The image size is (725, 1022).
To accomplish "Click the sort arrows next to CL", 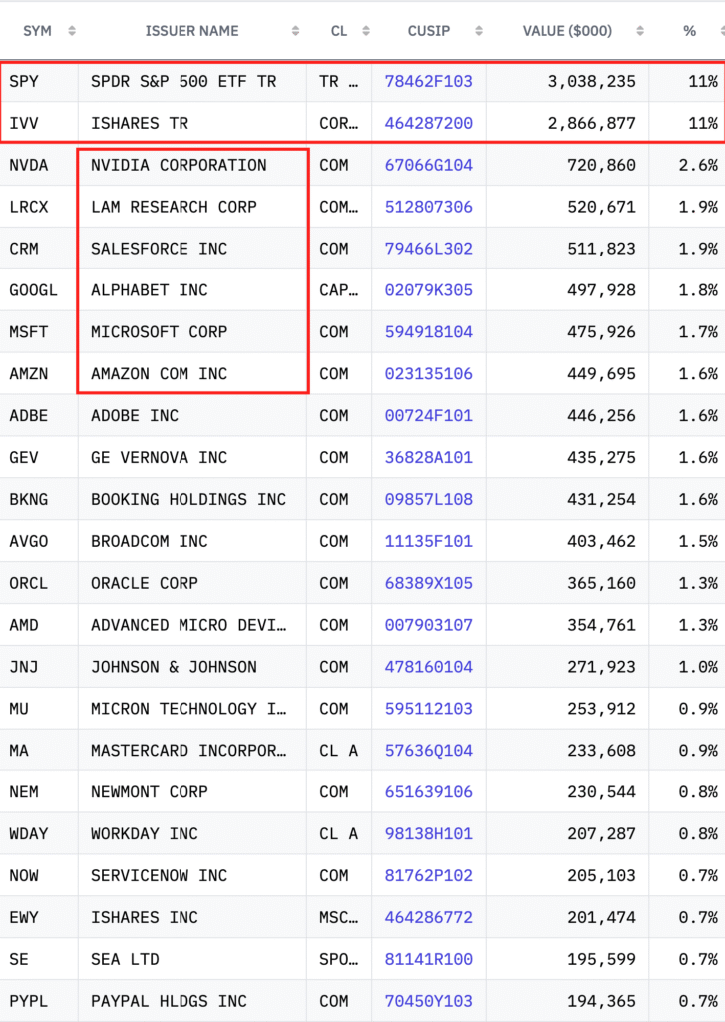I will [366, 31].
